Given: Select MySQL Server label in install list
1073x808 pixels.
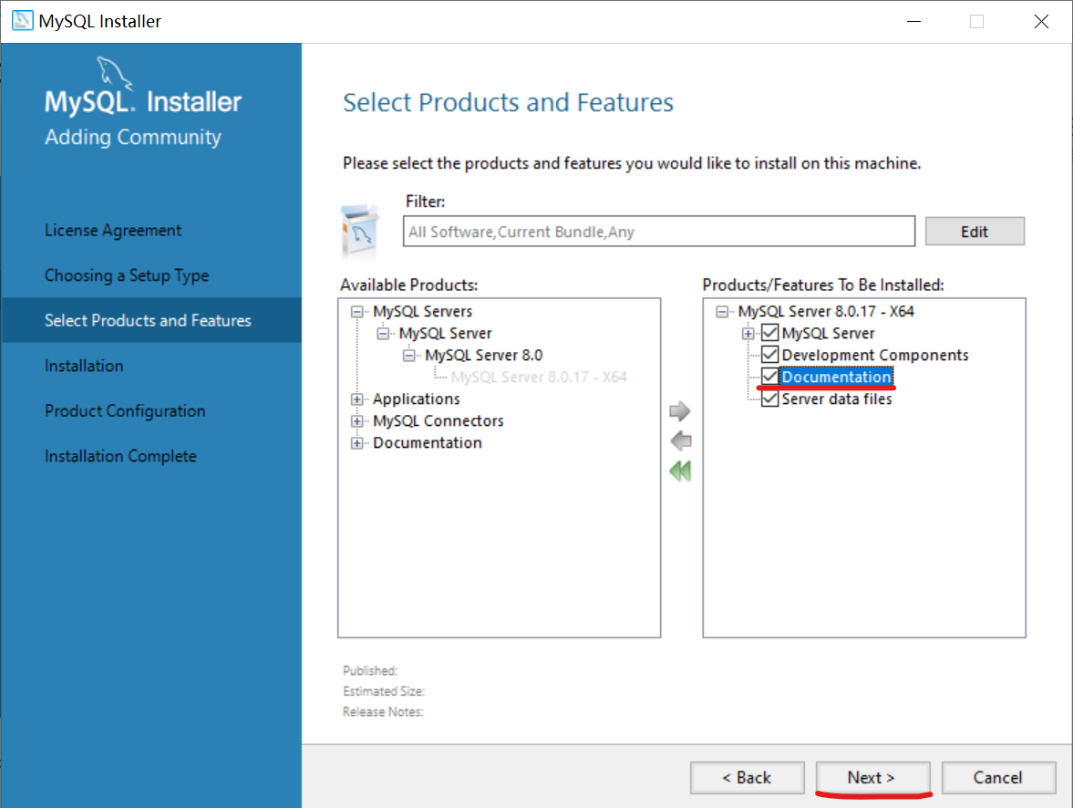Looking at the screenshot, I should pyautogui.click(x=828, y=334).
